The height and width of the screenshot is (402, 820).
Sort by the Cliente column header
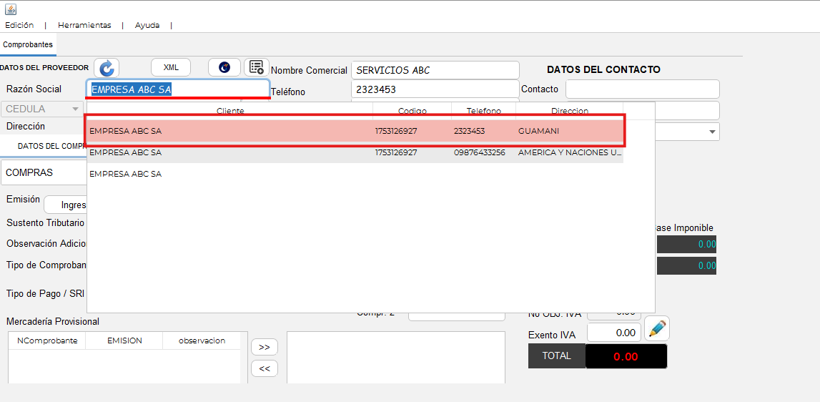230,111
